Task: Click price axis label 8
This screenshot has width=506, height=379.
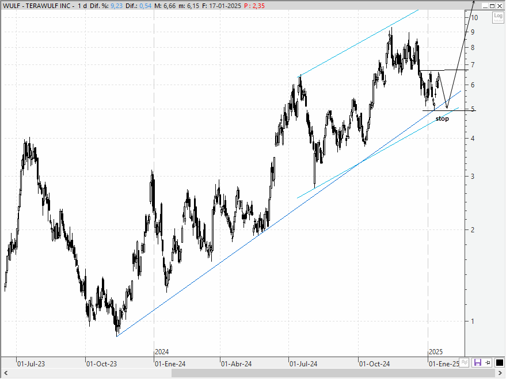Action: 473,48
